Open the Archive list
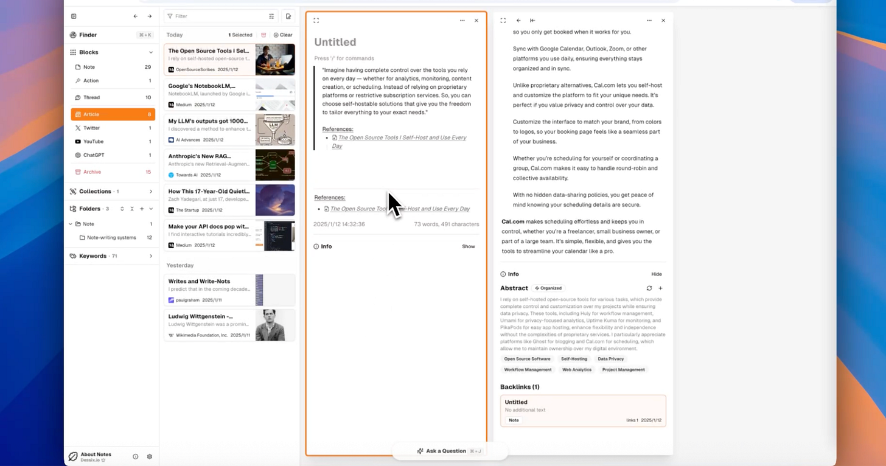This screenshot has height=466, width=886. tap(113, 172)
